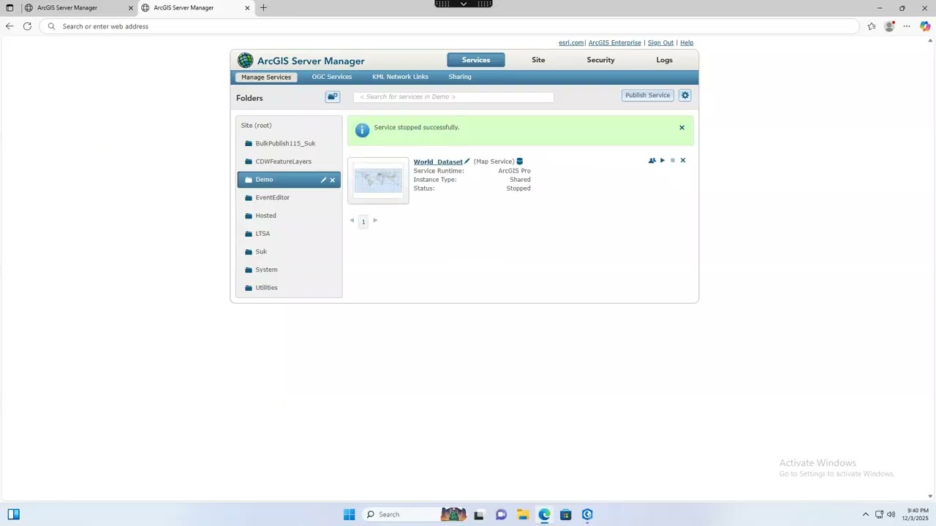This screenshot has width=936, height=526.
Task: Click the browser back arrow
Action: pyautogui.click(x=10, y=26)
